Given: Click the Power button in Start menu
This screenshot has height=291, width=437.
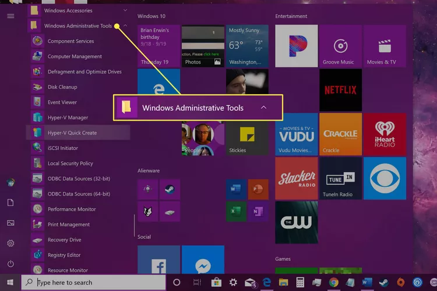Looking at the screenshot, I should point(10,264).
